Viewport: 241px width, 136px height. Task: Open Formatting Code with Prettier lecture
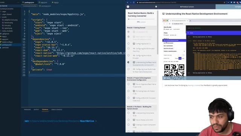point(144,92)
